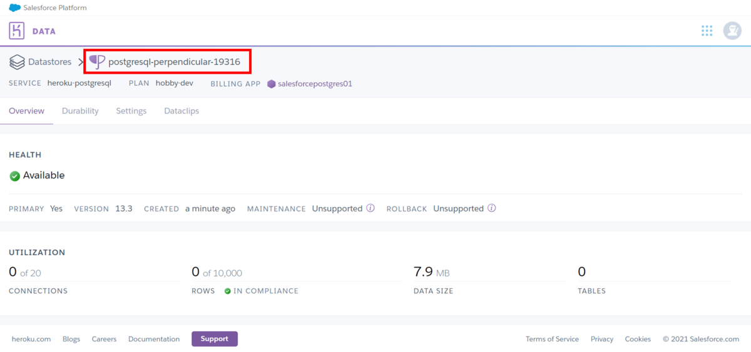This screenshot has width=751, height=352.
Task: Click the heroku-postgresql service value
Action: click(79, 83)
